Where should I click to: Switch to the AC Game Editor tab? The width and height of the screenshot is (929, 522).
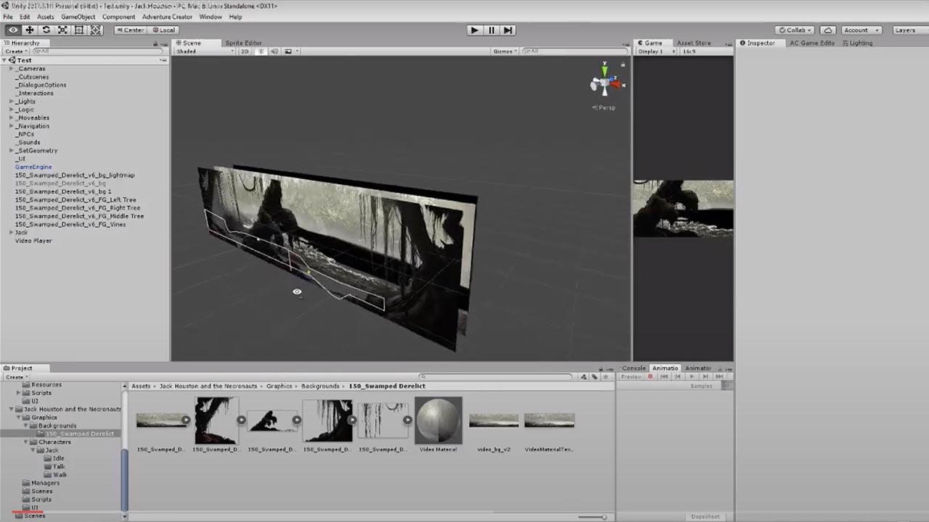tap(813, 43)
